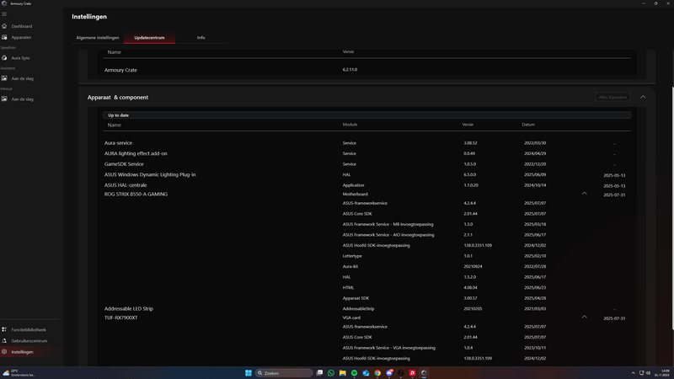The image size is (674, 379).
Task: Click the Armoury Crate logo in the title bar
Action: point(4,3)
